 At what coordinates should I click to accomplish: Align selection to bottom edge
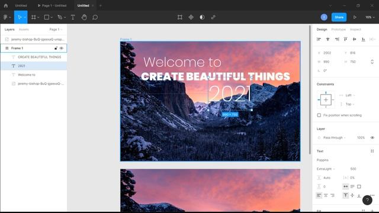(x=363, y=39)
